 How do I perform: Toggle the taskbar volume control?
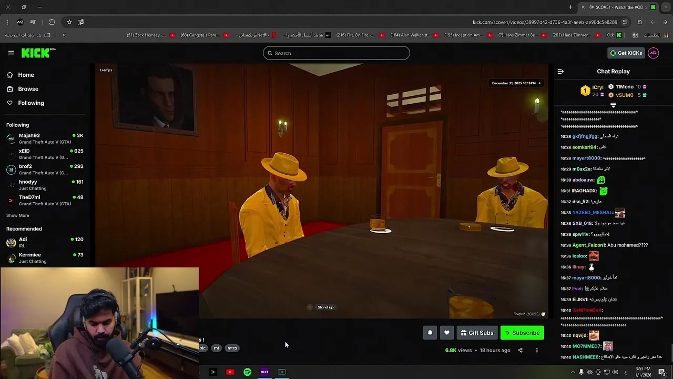tap(615, 372)
